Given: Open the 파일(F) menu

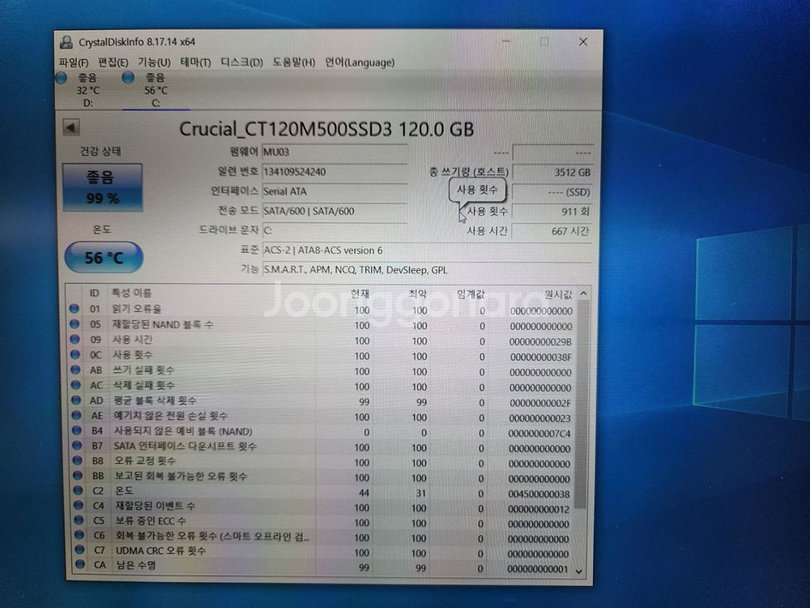Looking at the screenshot, I should tap(74, 62).
